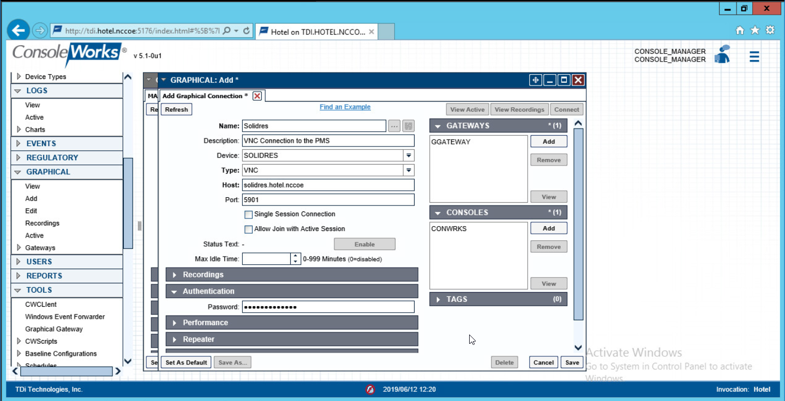Open the Device dropdown arrow

409,155
